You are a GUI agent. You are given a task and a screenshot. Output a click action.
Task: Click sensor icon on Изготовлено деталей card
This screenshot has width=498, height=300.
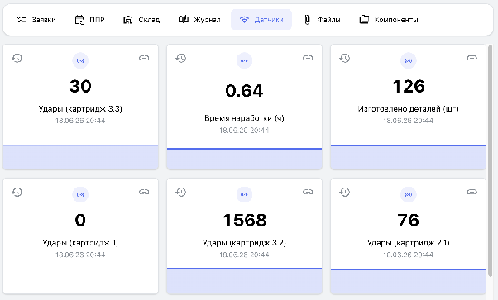click(409, 60)
